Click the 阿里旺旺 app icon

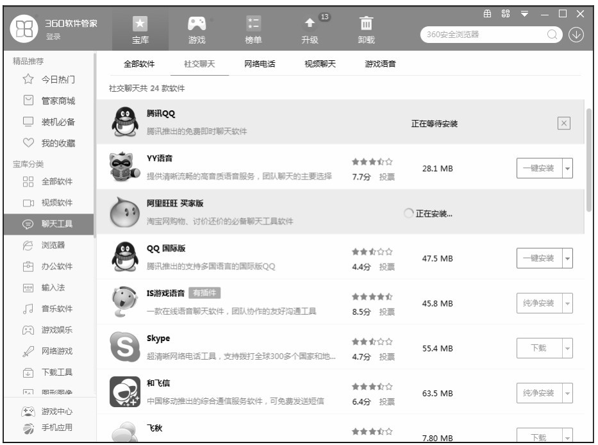click(x=124, y=212)
